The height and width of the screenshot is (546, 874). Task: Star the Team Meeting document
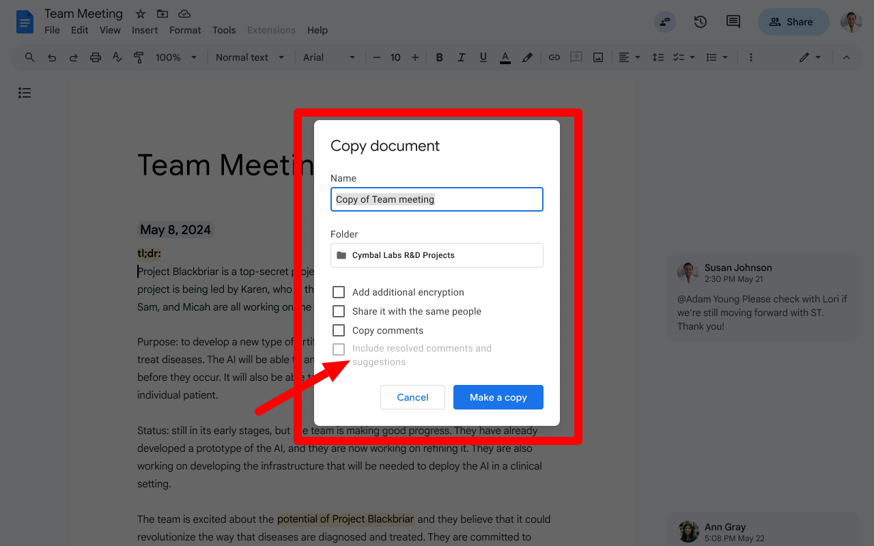pyautogui.click(x=141, y=14)
